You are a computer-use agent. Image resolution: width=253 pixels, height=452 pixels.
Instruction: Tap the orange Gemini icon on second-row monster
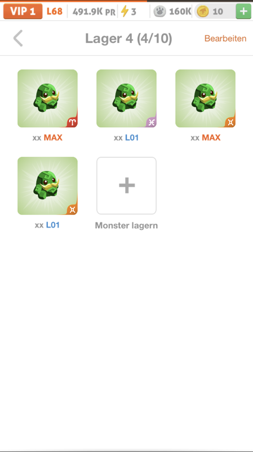73,210
